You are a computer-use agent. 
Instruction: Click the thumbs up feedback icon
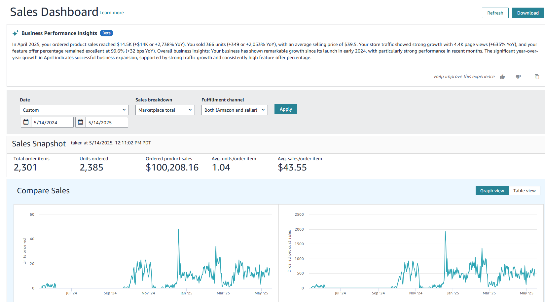pos(502,77)
